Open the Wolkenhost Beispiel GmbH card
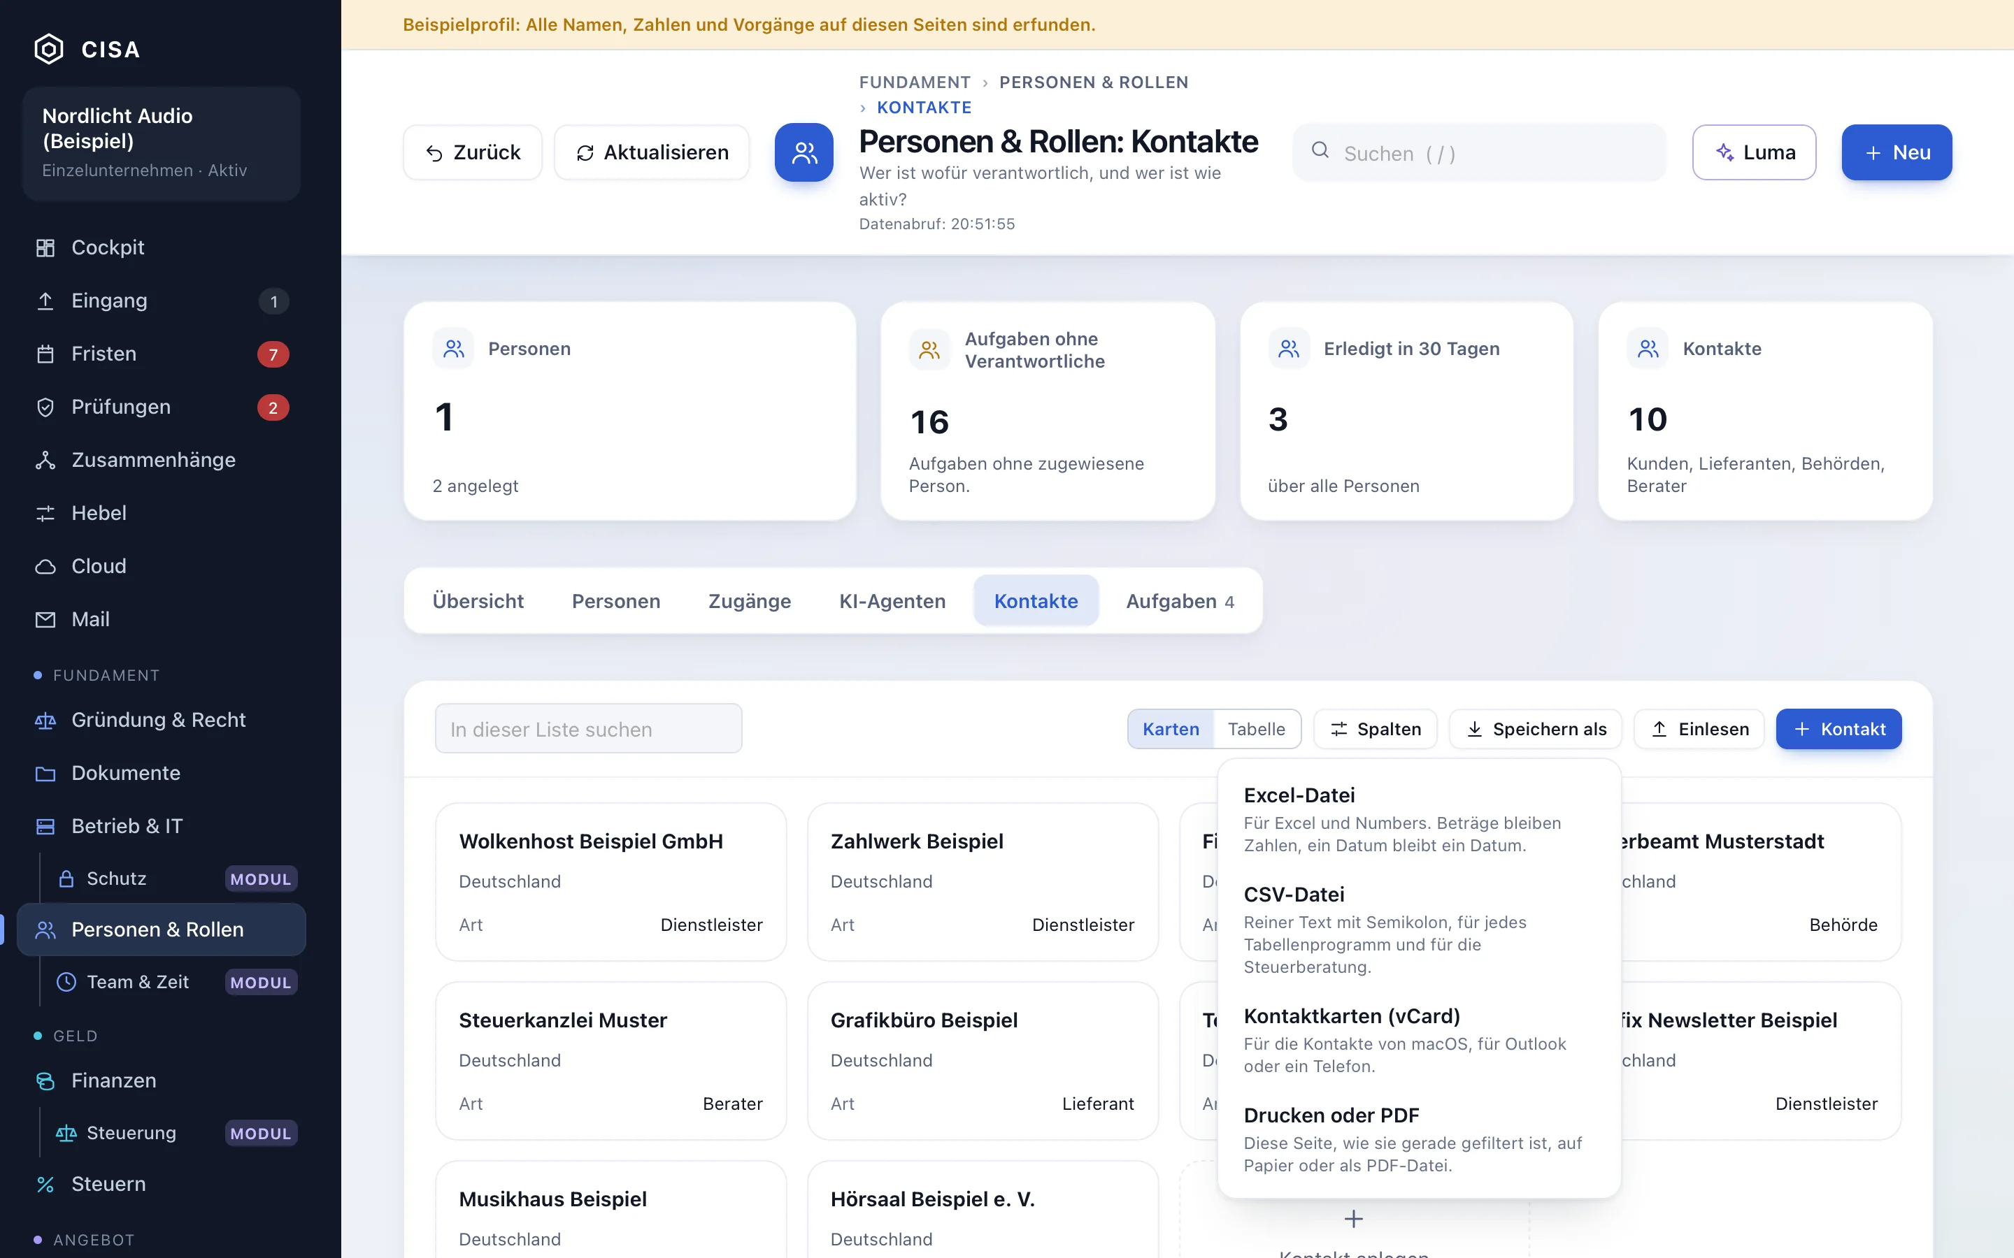 tap(611, 882)
